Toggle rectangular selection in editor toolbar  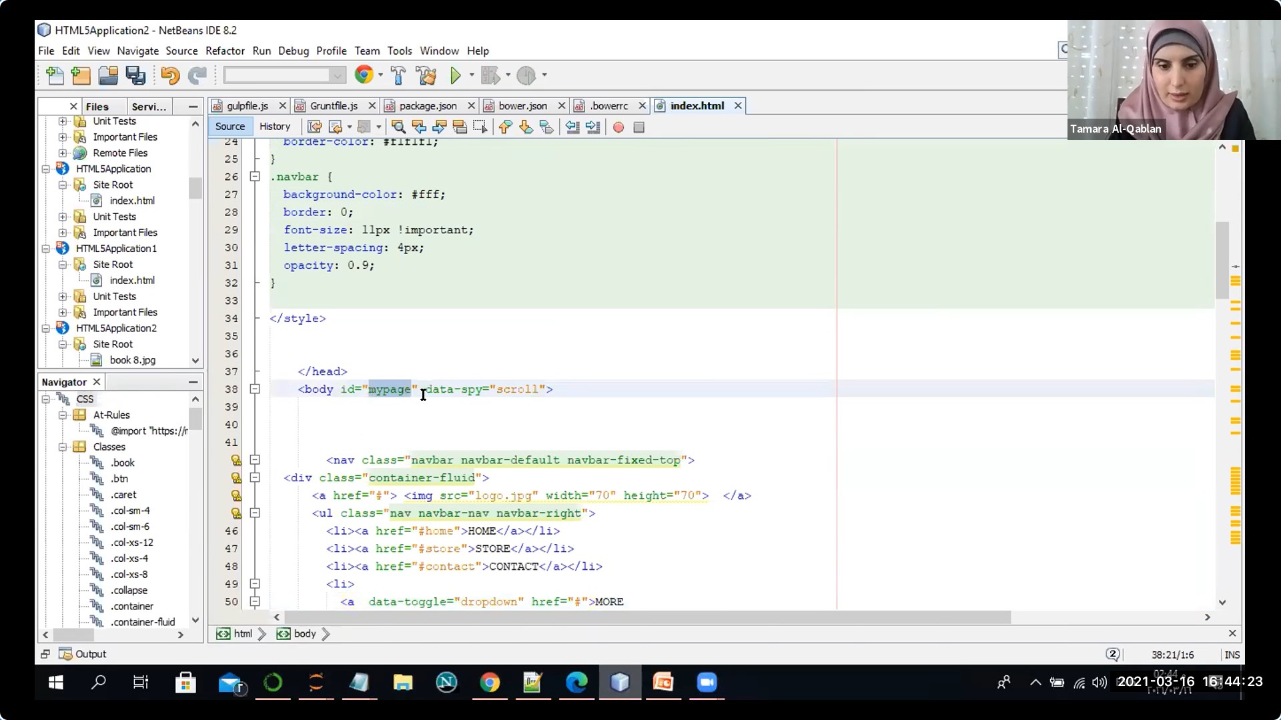point(480,127)
